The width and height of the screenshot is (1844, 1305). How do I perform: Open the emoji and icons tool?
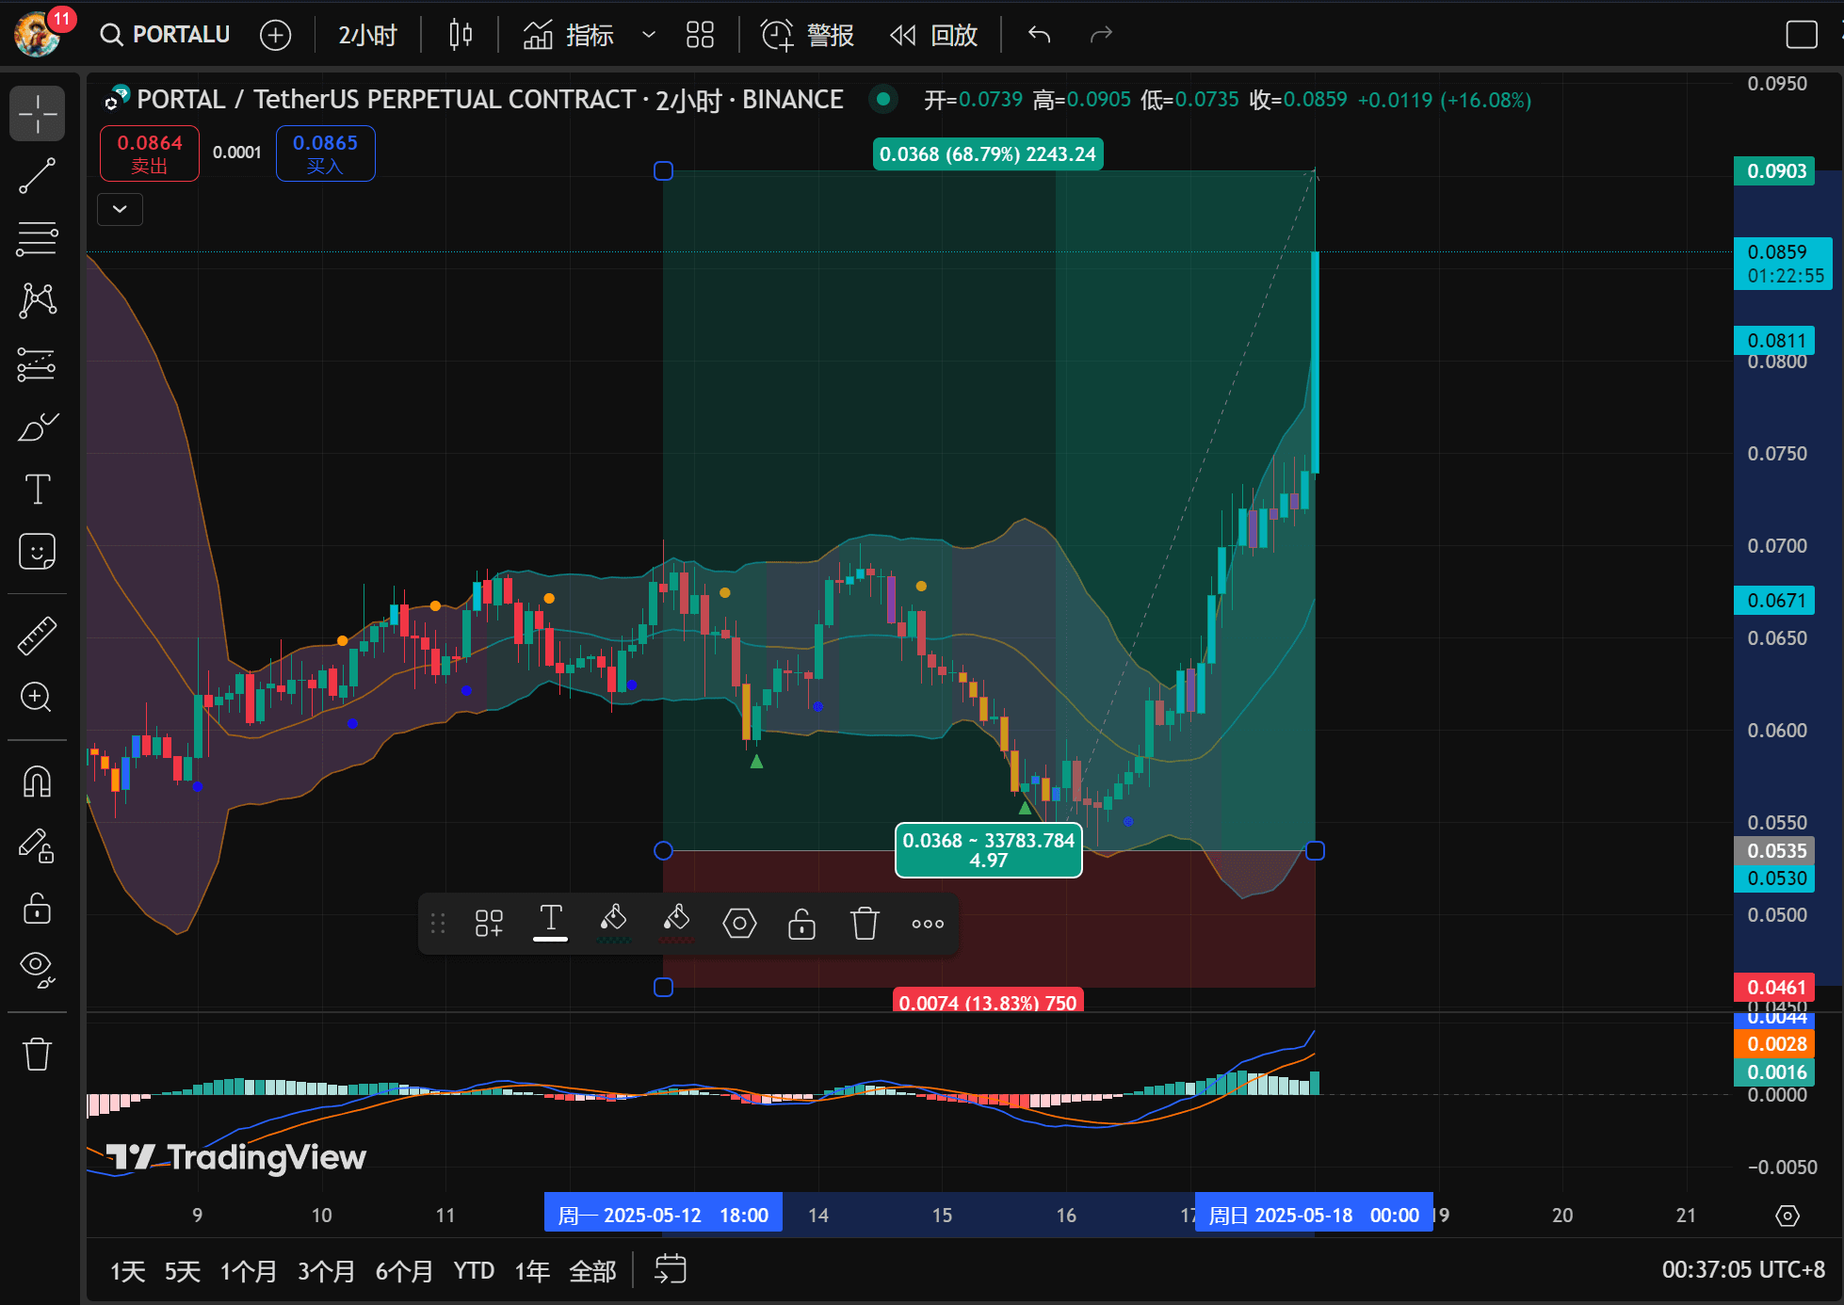point(38,552)
